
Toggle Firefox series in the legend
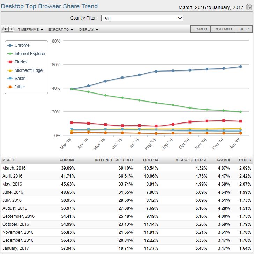(17, 62)
